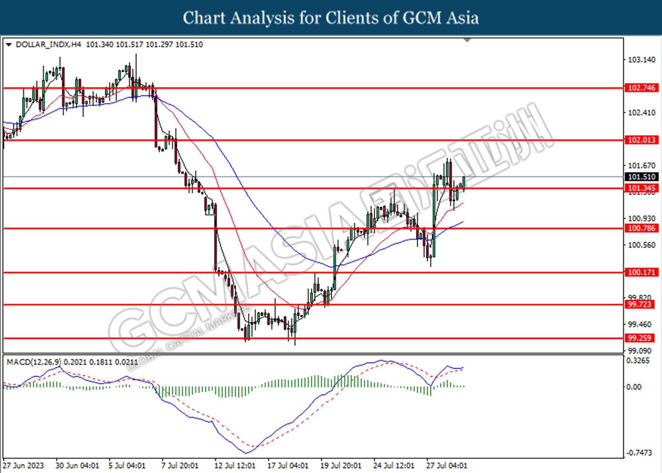Click the 99.090 price axis value

click(639, 350)
